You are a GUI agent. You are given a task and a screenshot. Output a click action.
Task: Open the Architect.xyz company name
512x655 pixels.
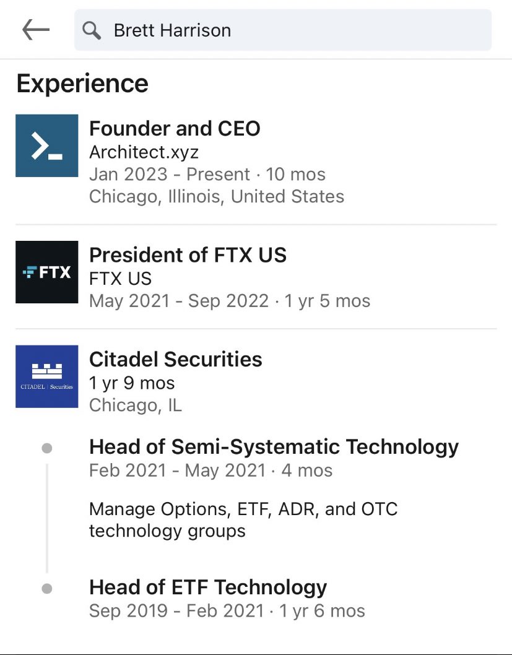pos(144,152)
